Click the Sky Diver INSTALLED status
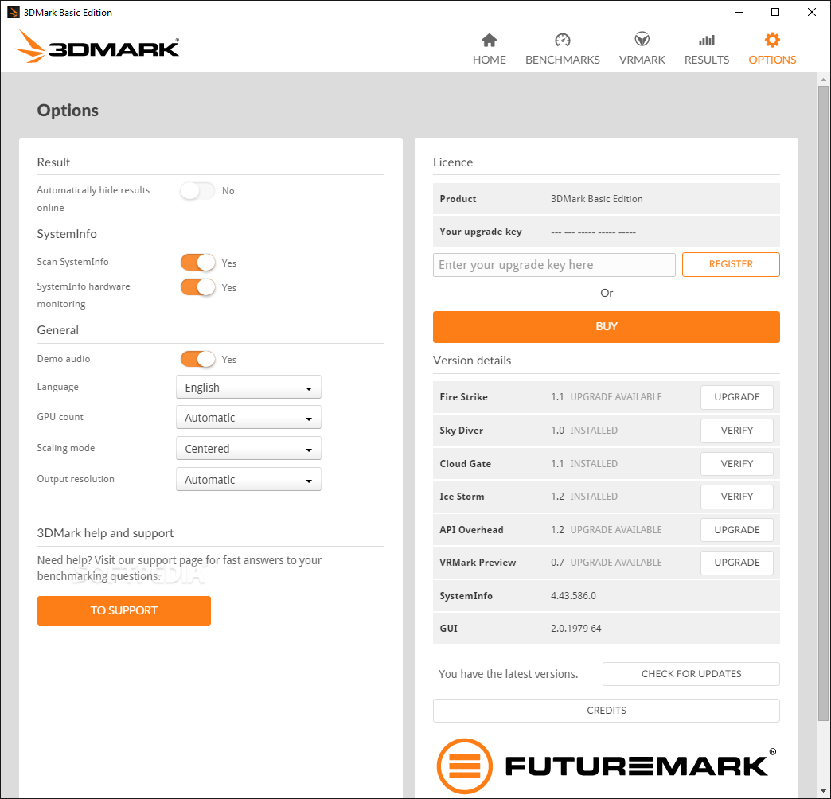831x799 pixels. coord(594,431)
